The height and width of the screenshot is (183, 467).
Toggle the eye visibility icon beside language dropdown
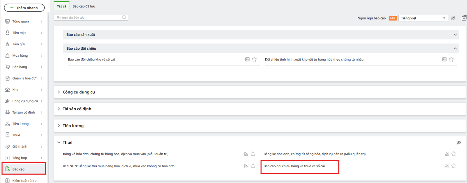click(x=453, y=18)
